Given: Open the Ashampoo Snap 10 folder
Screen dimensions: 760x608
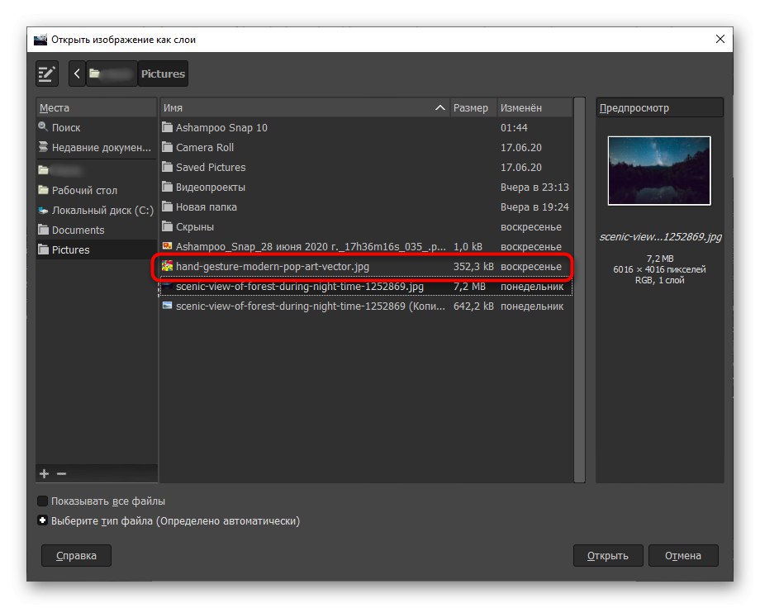Looking at the screenshot, I should click(x=366, y=127).
